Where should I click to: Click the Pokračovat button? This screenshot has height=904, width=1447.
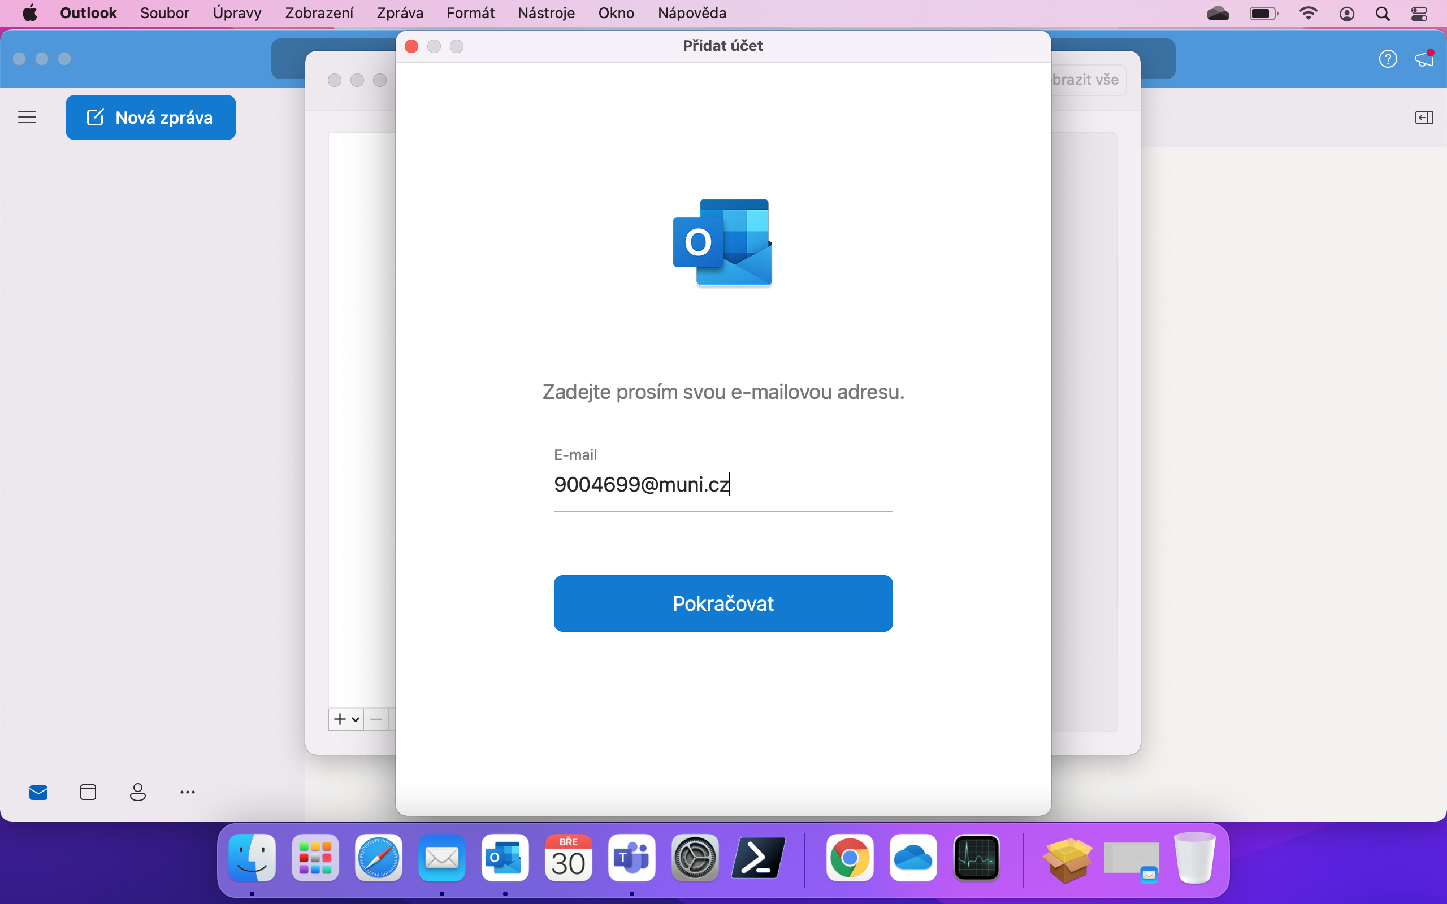pyautogui.click(x=723, y=603)
